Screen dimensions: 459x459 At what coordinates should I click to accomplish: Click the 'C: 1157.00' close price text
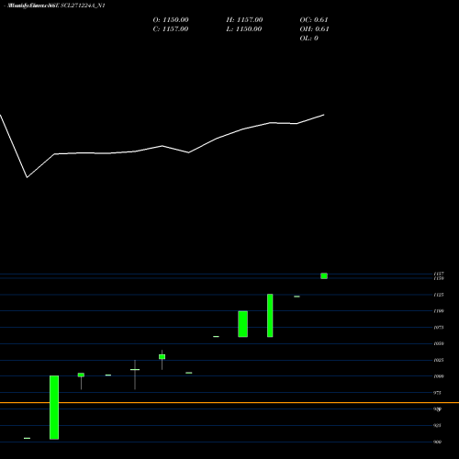point(171,29)
